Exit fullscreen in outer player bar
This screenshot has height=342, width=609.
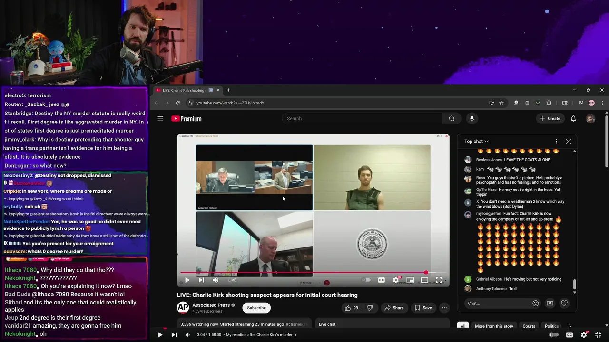[x=599, y=335]
